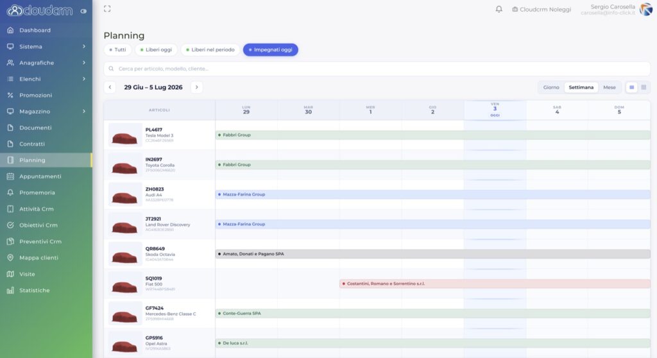This screenshot has height=358, width=657.
Task: Go to previous week arrow
Action: pyautogui.click(x=110, y=87)
